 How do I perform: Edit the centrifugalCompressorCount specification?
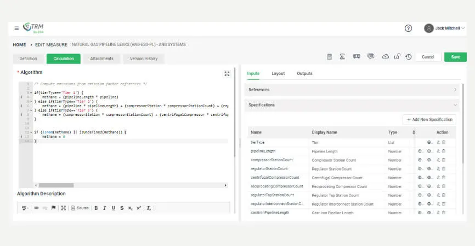pos(438,178)
